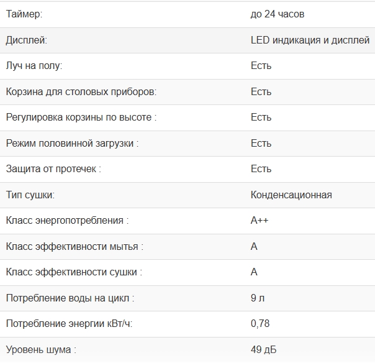Click 'Есть' value beside 'Защита от протечек'

click(x=261, y=168)
